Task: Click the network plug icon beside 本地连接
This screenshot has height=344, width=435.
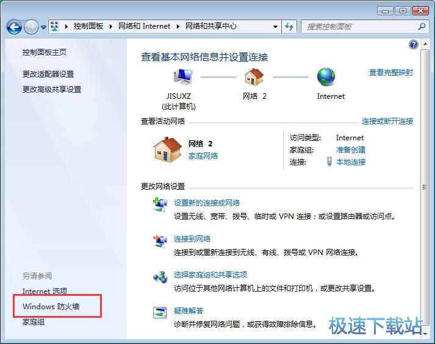Action: [329, 162]
